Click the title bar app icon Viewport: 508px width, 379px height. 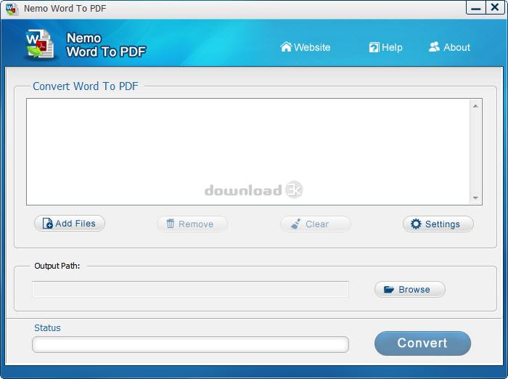(12, 9)
